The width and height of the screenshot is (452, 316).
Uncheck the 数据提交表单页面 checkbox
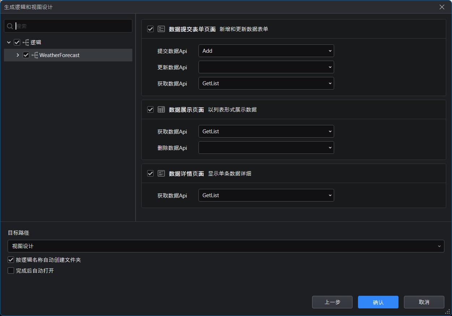[x=151, y=29]
